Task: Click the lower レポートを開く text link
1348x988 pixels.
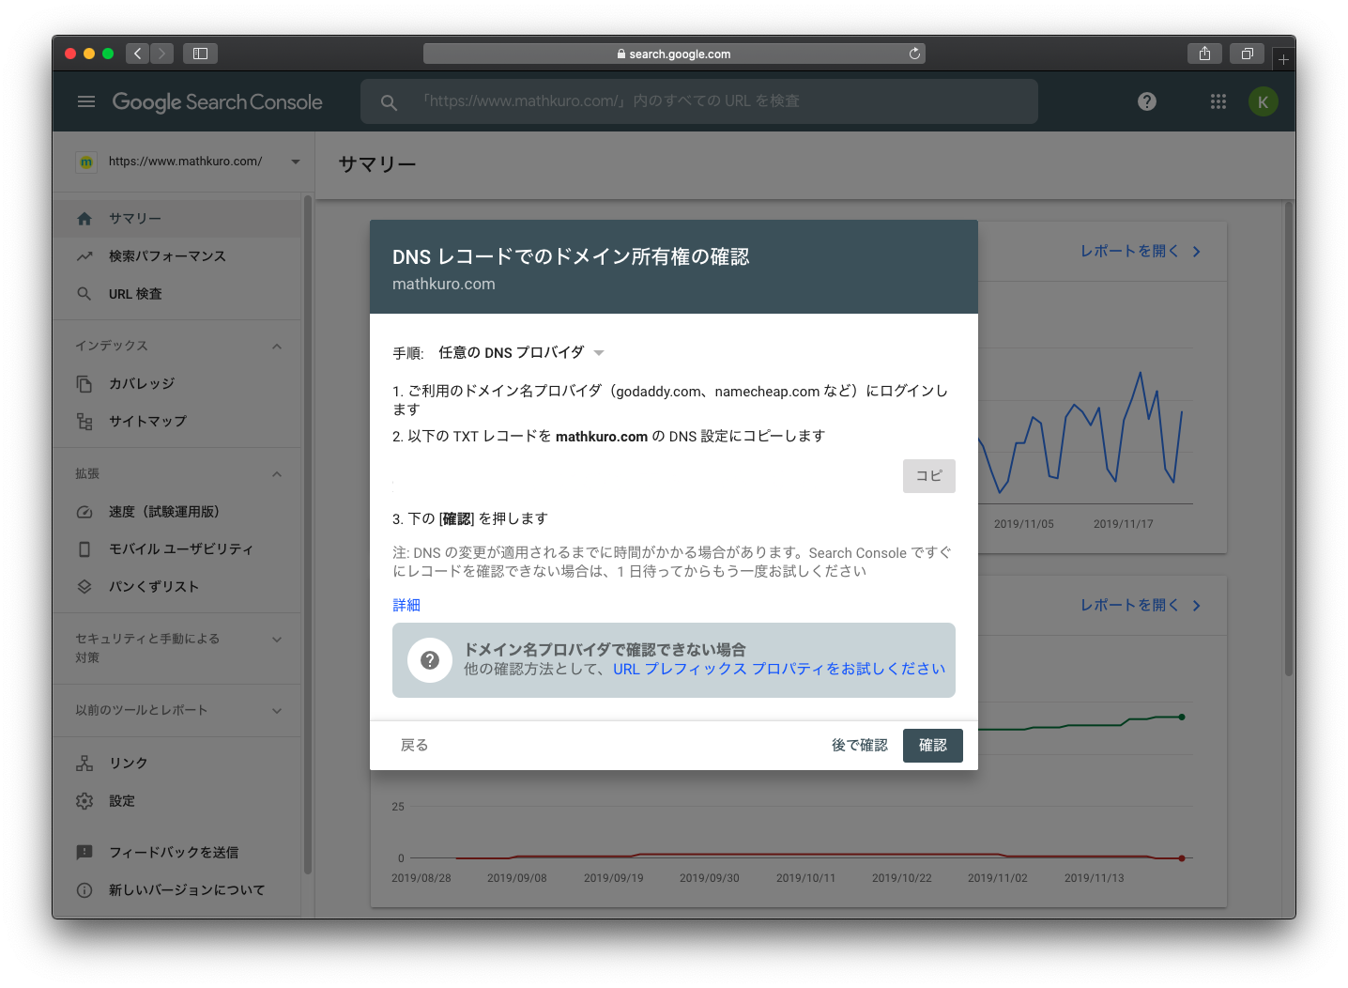Action: tap(1129, 606)
